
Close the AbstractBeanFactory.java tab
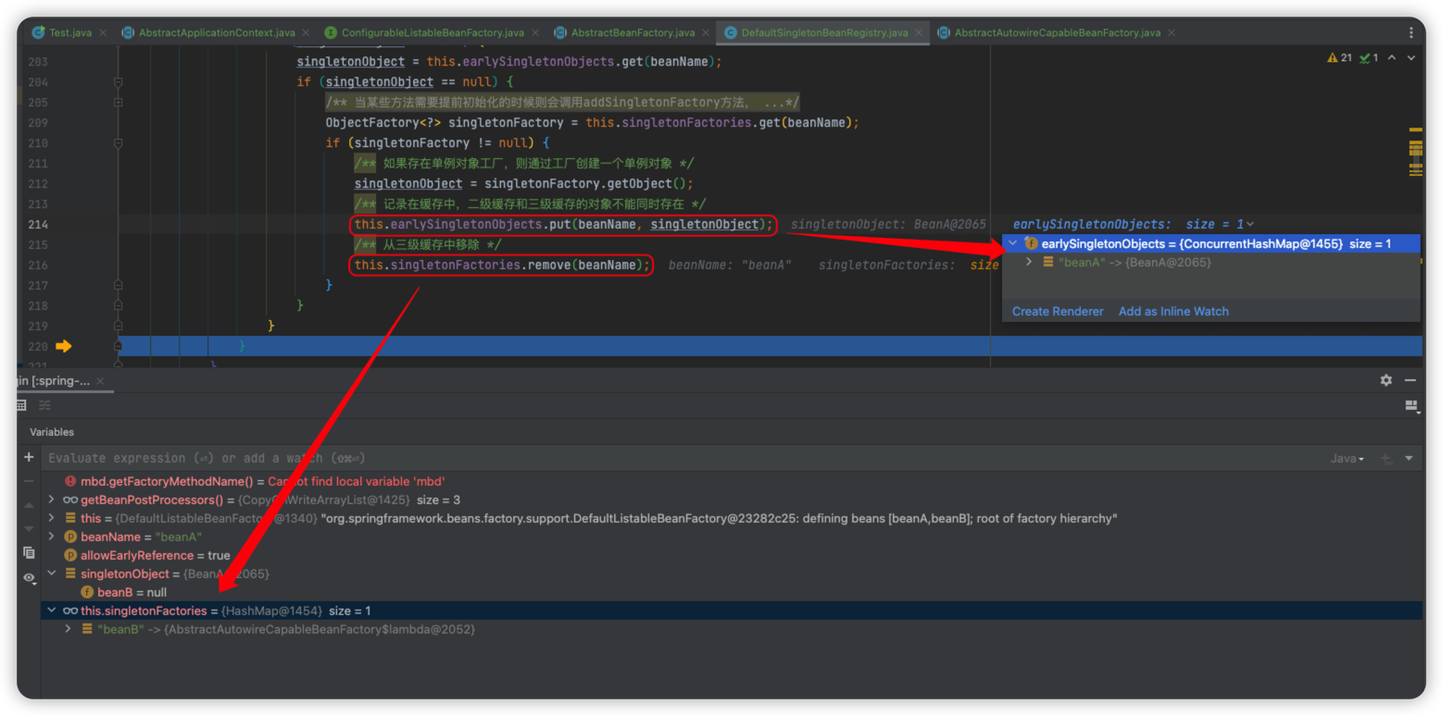click(705, 33)
